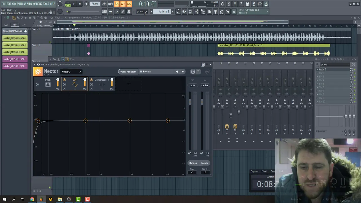Toggle Compressor 1 module power button

pos(91,80)
